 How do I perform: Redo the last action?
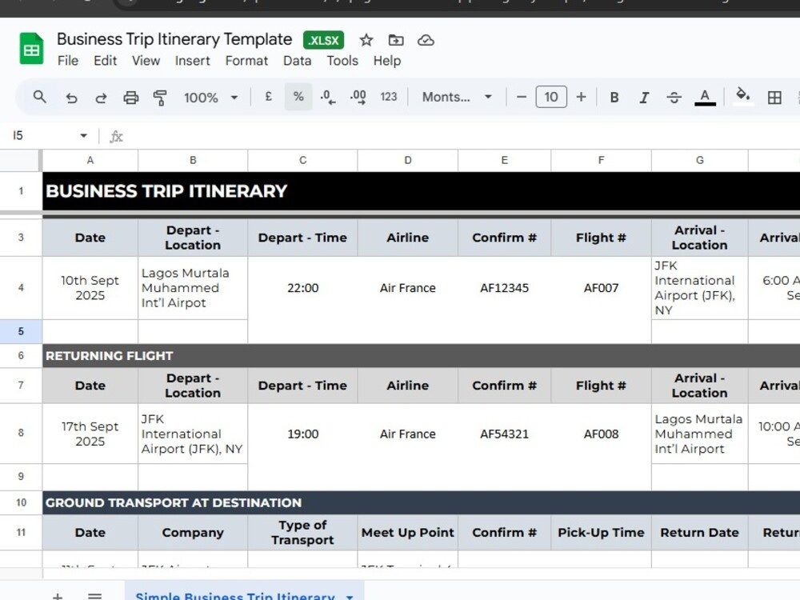101,98
